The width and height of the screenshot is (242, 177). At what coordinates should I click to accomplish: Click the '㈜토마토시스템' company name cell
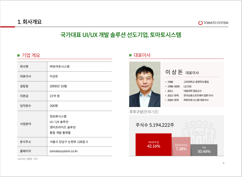click(x=79, y=67)
